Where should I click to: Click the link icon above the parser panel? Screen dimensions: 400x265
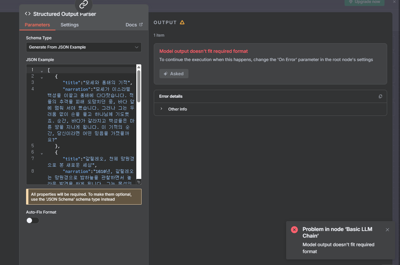[x=83, y=4]
